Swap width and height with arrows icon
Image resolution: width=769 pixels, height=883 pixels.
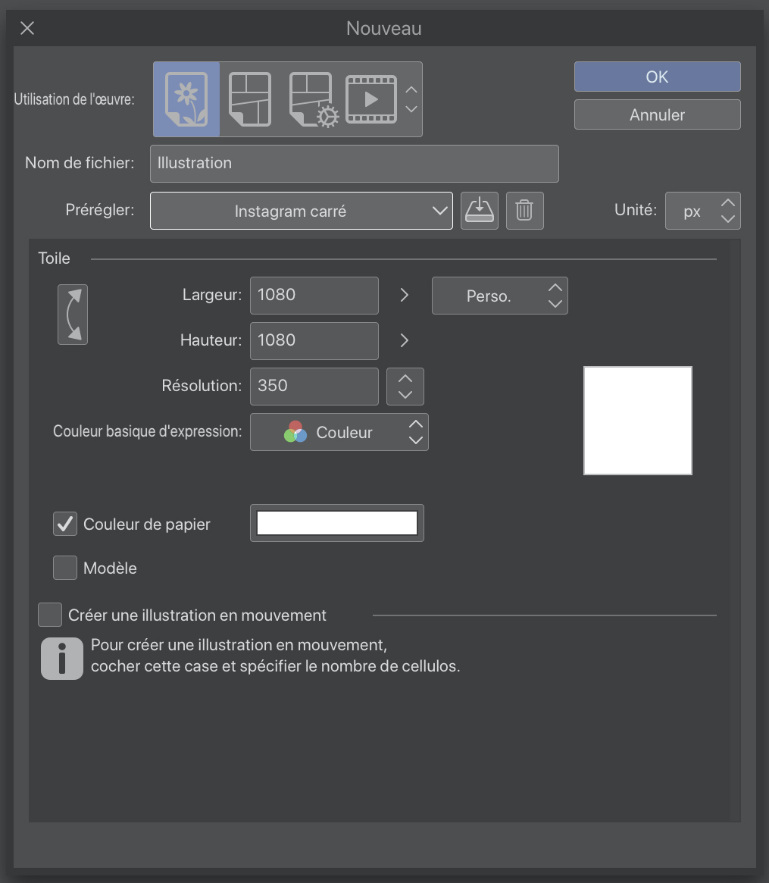(73, 315)
